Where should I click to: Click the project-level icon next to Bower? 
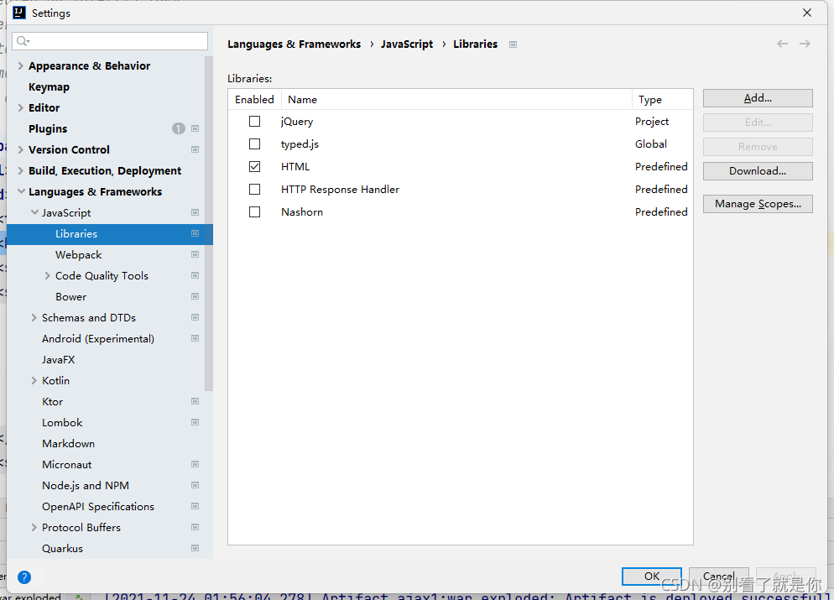[195, 297]
